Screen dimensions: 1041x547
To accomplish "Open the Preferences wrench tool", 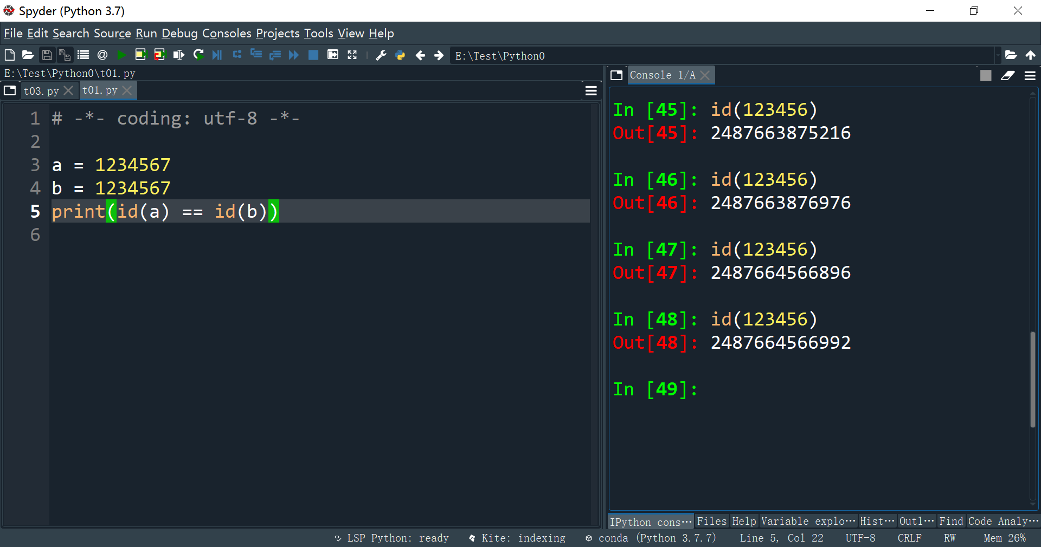I will 381,55.
